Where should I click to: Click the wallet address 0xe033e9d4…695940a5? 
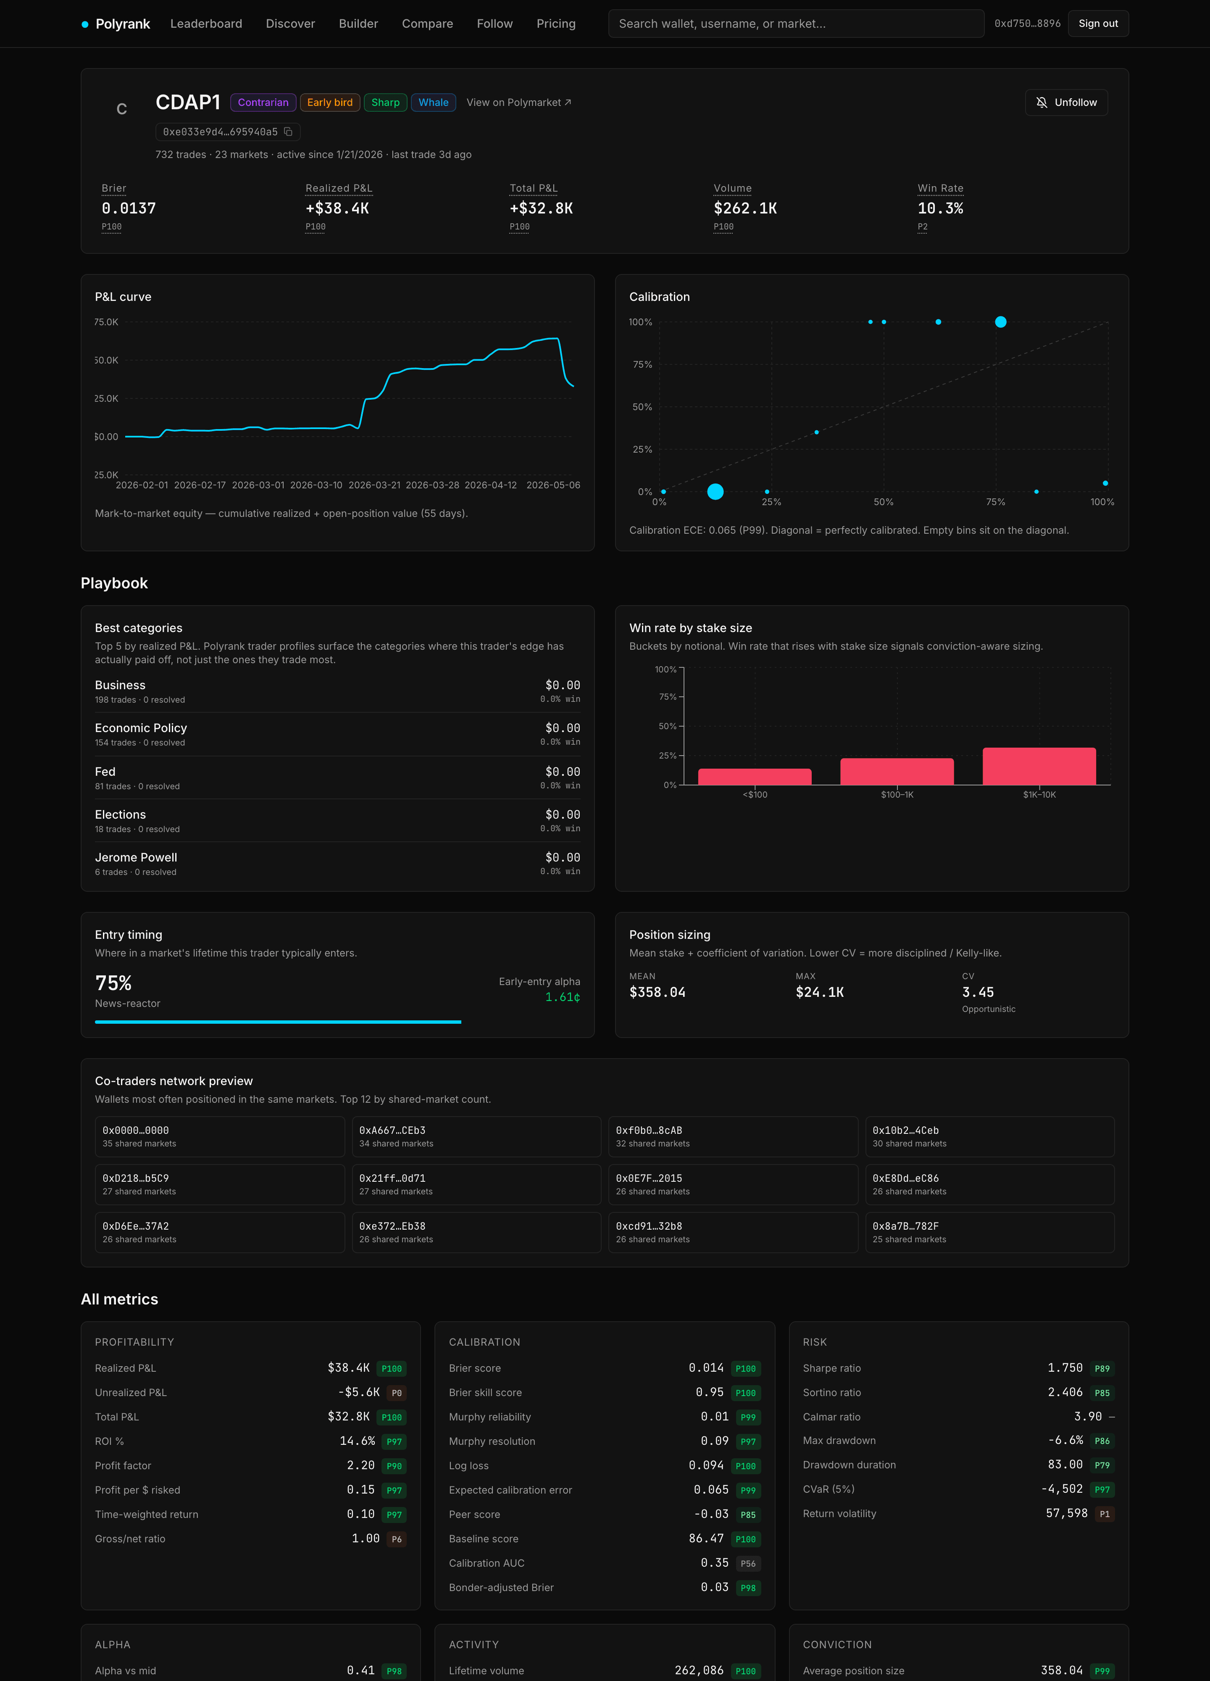tap(220, 132)
